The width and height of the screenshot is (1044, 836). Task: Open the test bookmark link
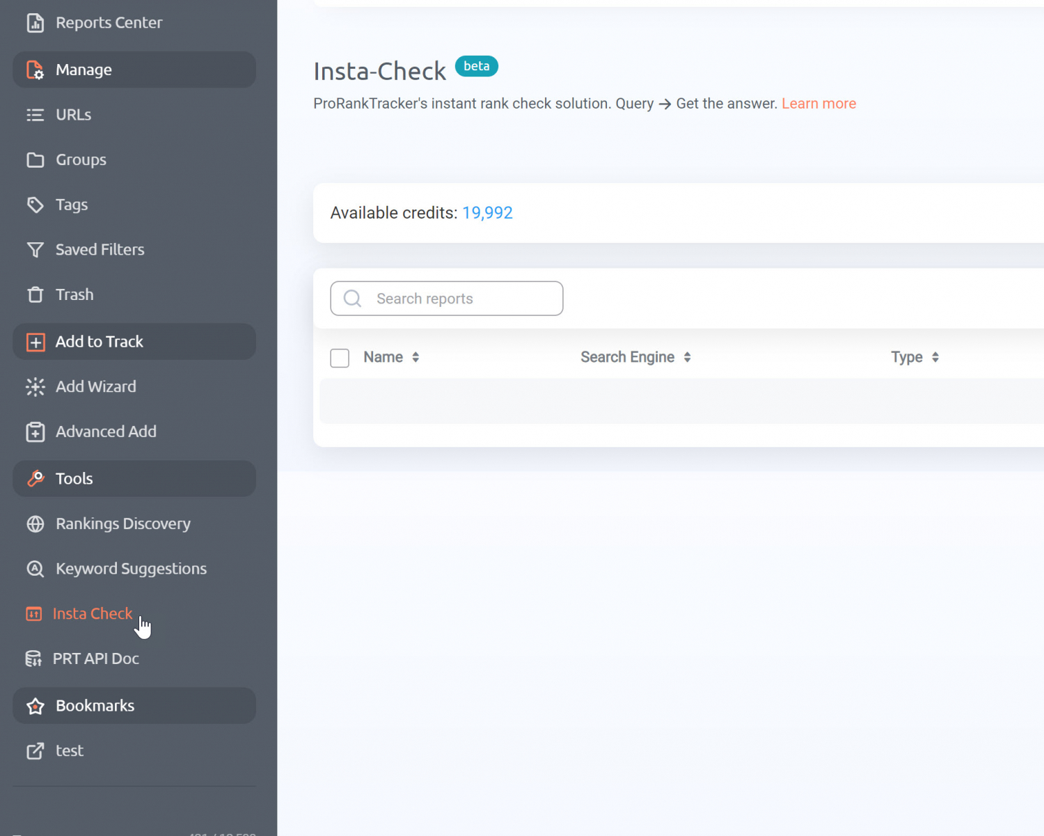[x=70, y=751]
